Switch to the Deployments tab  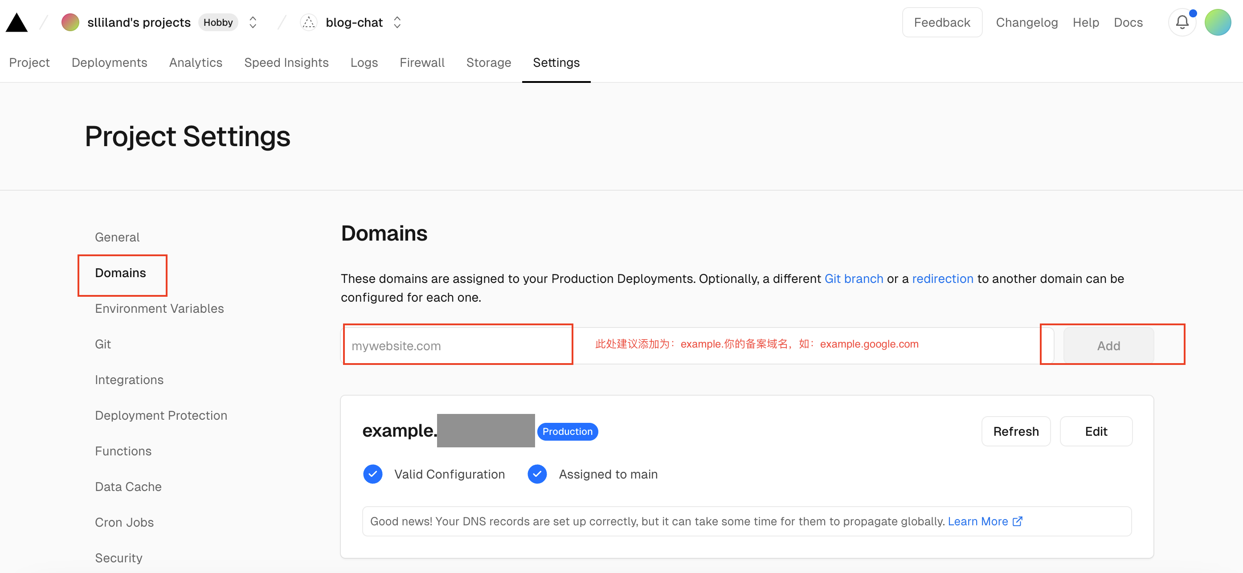[110, 63]
